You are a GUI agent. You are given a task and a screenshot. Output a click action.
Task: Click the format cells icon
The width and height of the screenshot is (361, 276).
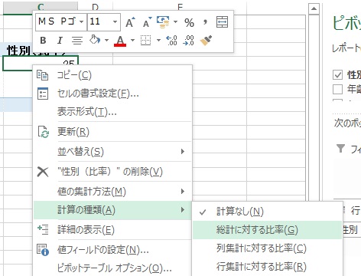[x=43, y=94]
